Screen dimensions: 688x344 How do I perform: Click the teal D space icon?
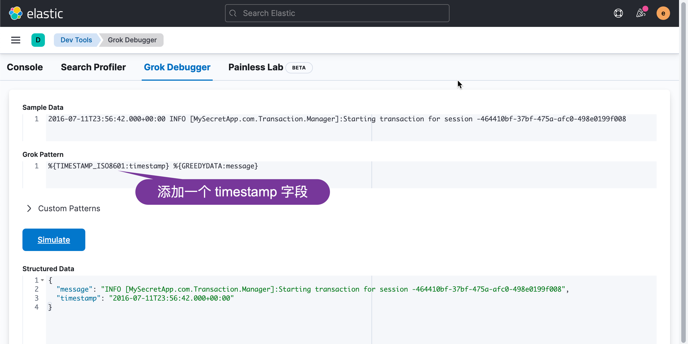pos(38,40)
